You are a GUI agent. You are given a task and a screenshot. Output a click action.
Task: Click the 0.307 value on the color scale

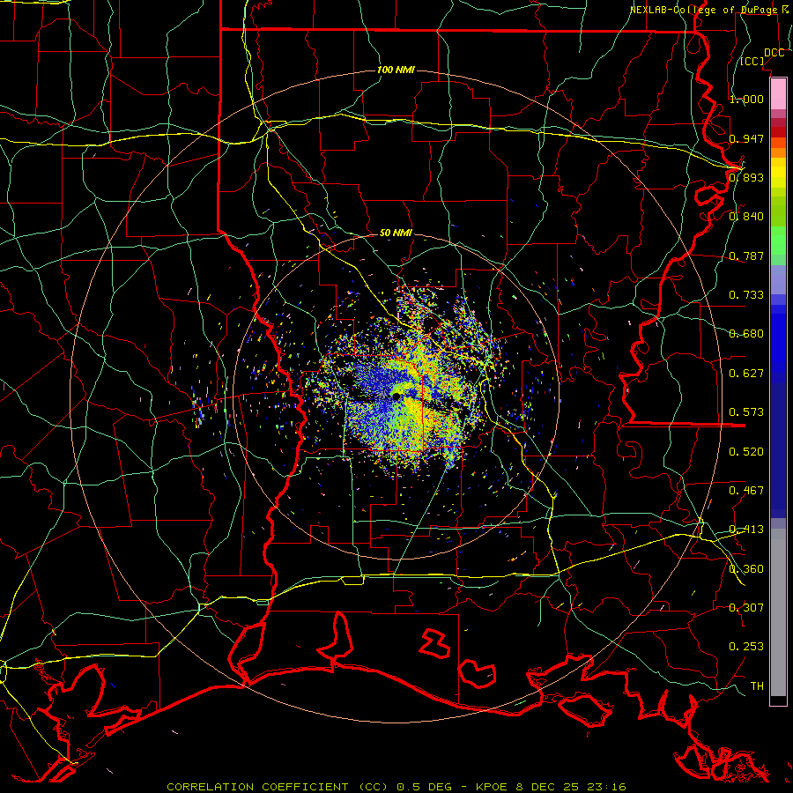coord(746,607)
